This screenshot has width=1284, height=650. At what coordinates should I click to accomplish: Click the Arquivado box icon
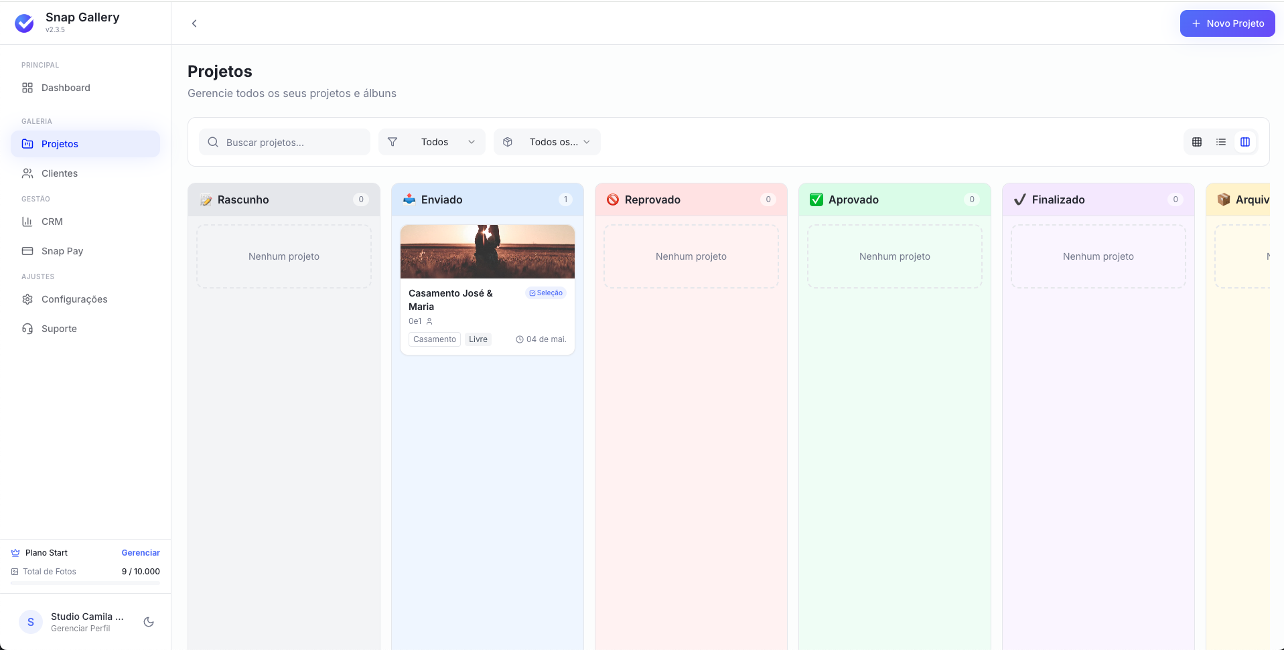(x=1224, y=199)
